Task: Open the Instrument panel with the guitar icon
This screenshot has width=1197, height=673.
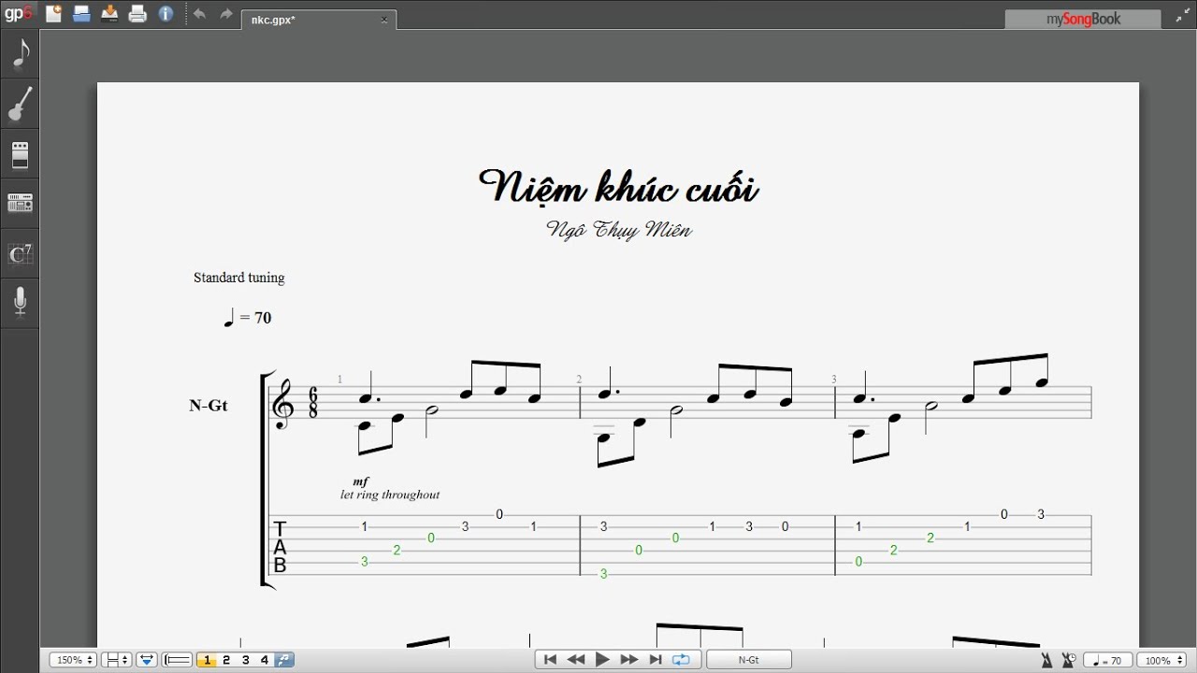Action: [x=20, y=104]
